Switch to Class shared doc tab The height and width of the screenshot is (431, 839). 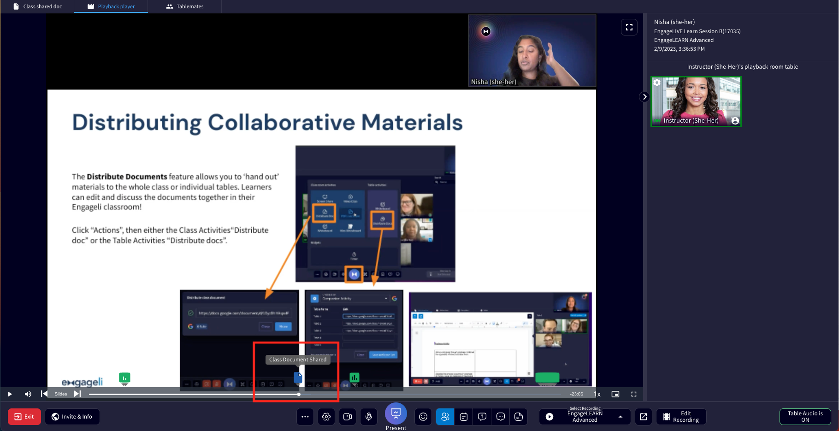37,6
